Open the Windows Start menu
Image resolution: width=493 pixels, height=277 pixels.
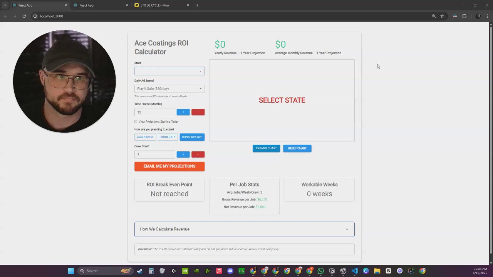tap(71, 271)
